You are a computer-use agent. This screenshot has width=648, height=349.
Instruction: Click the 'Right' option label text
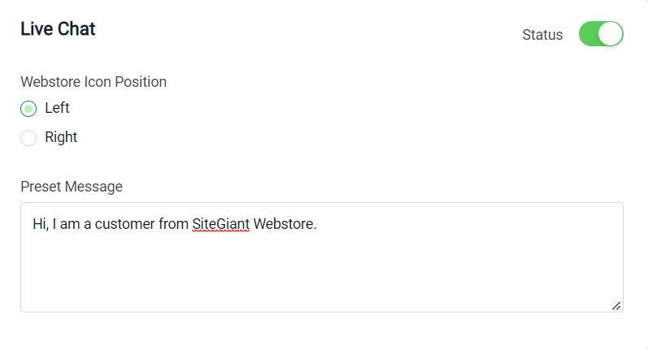click(x=61, y=137)
